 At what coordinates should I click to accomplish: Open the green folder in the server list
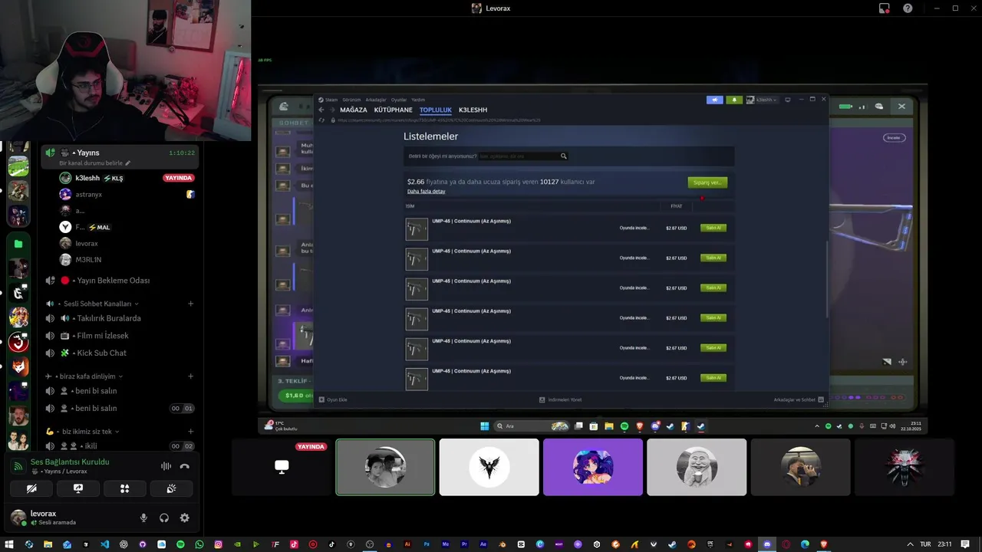coord(18,244)
